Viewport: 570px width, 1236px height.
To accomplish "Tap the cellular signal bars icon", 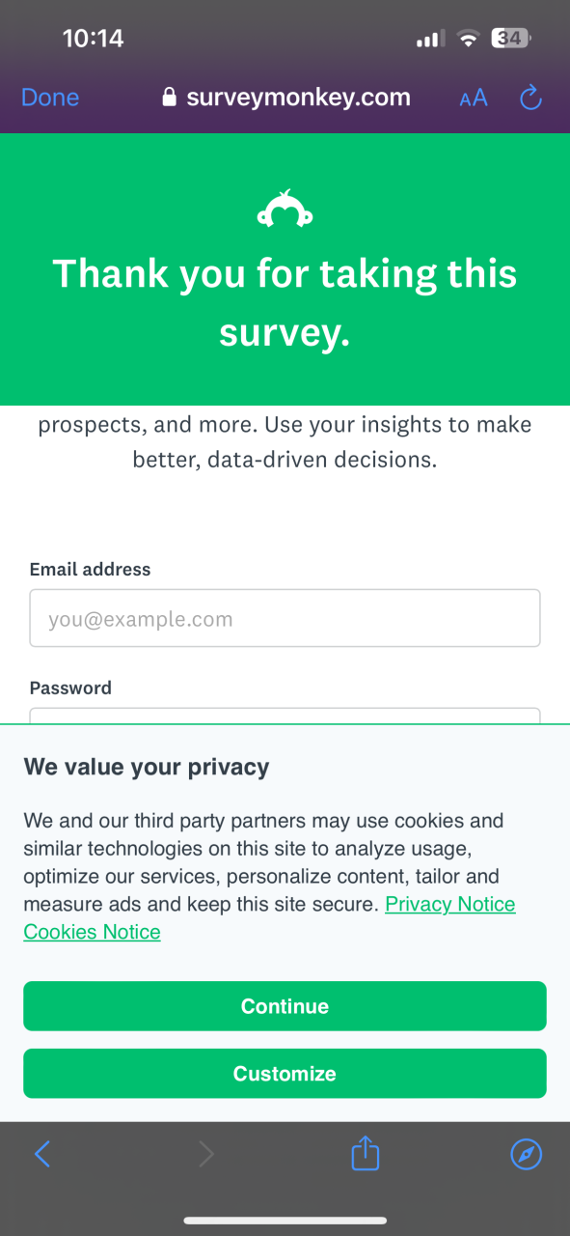I will tap(429, 40).
